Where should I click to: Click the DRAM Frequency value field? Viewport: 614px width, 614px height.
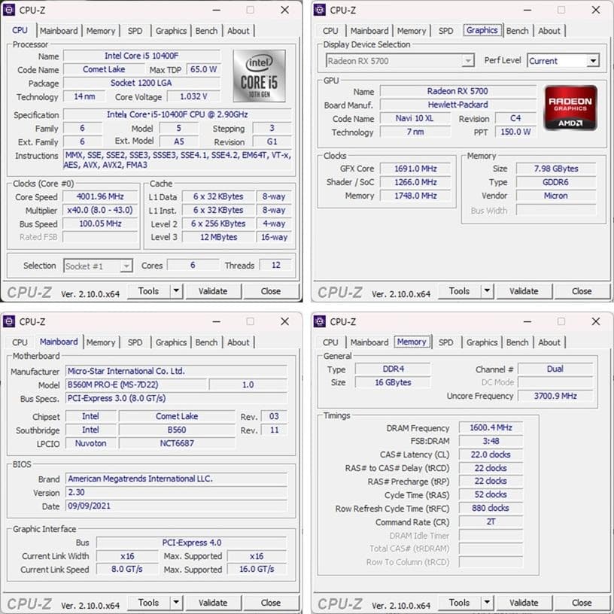[490, 427]
